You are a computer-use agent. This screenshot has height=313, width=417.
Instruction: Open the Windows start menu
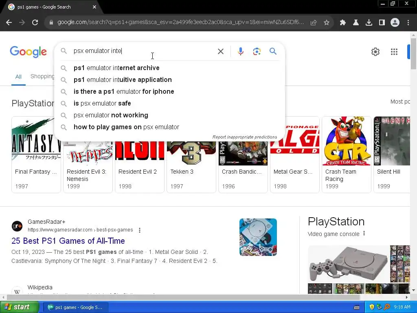[19, 307]
